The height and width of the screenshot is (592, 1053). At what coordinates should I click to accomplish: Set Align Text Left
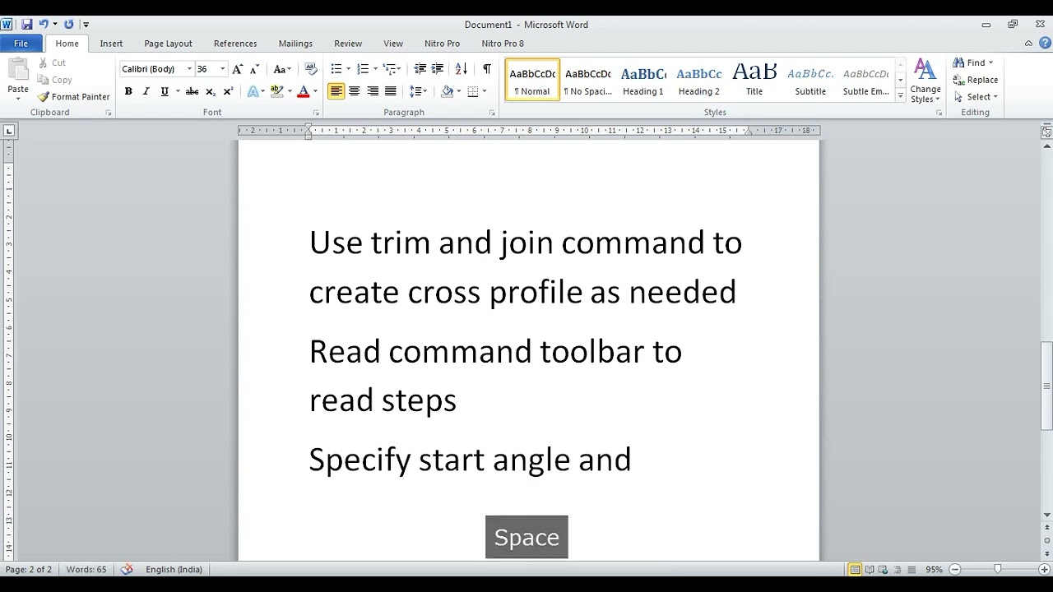click(x=336, y=91)
